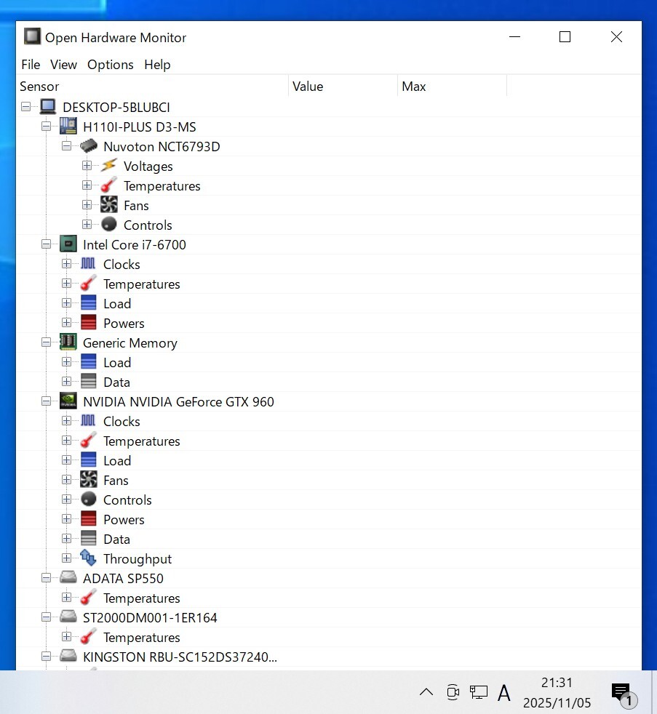Open the View menu

63,65
